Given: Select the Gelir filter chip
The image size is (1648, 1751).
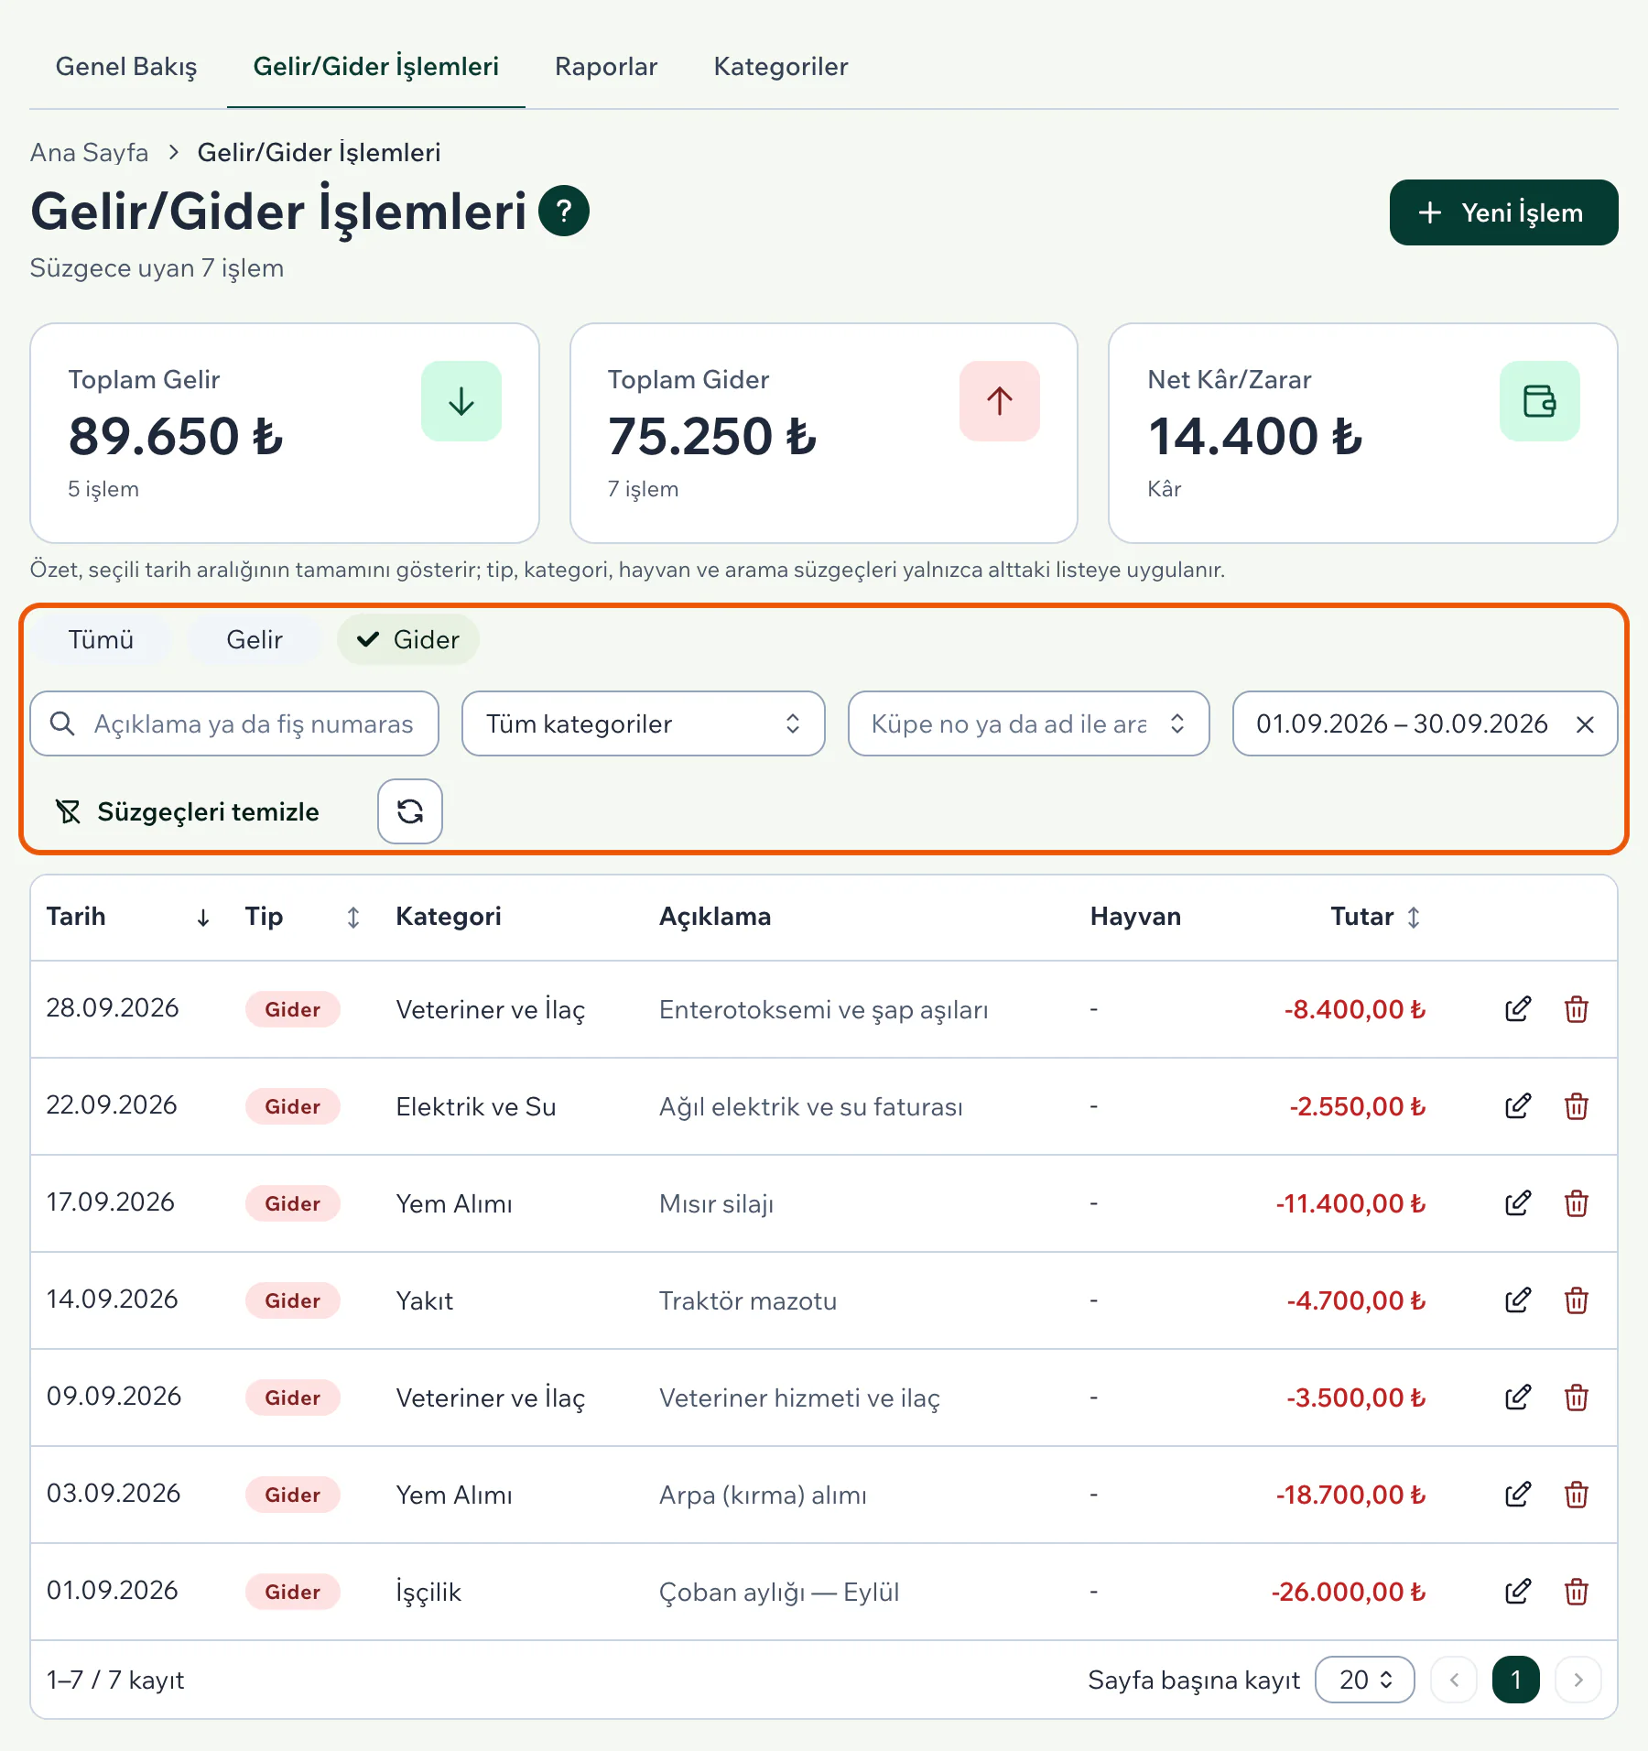Looking at the screenshot, I should pyautogui.click(x=255, y=639).
